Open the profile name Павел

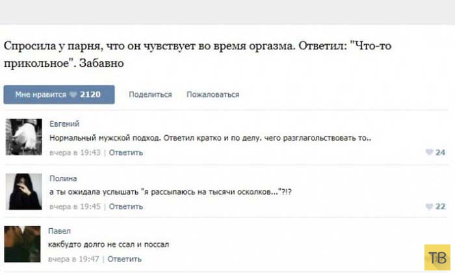tap(60, 231)
